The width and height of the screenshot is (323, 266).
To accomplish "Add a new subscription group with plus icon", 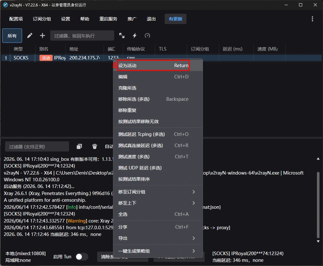I will click(x=43, y=35).
